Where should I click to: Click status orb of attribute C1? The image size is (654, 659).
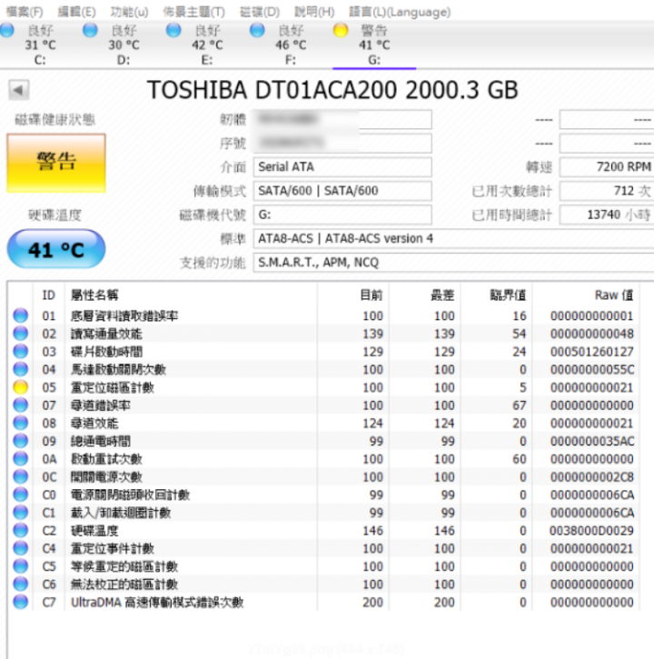click(21, 513)
